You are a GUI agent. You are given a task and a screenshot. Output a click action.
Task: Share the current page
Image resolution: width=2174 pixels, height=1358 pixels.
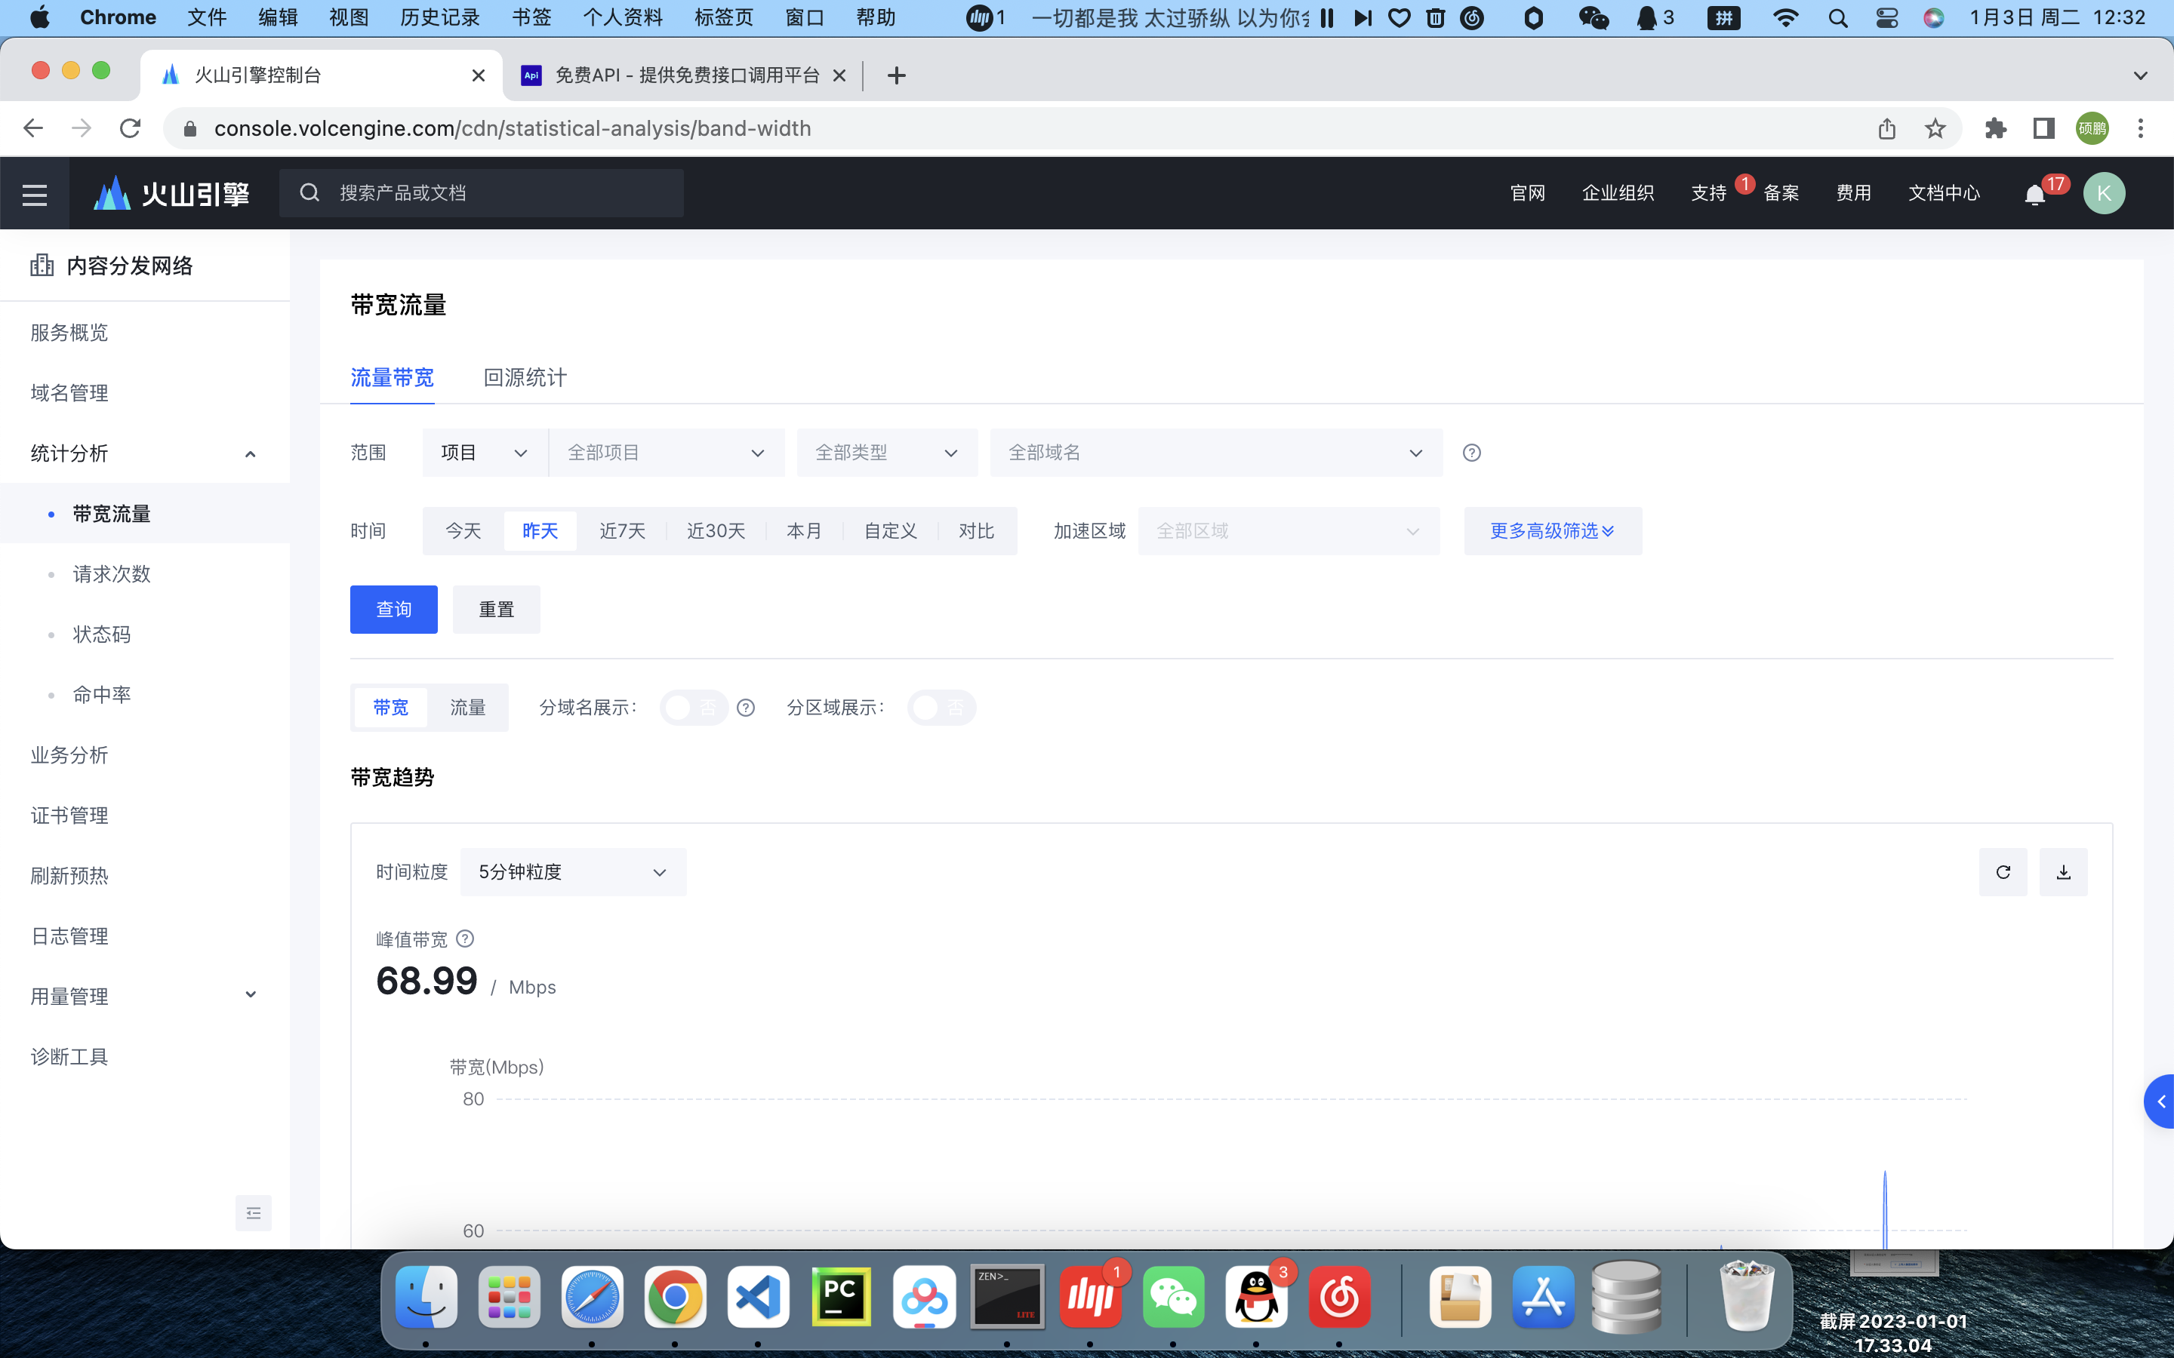(x=1886, y=128)
